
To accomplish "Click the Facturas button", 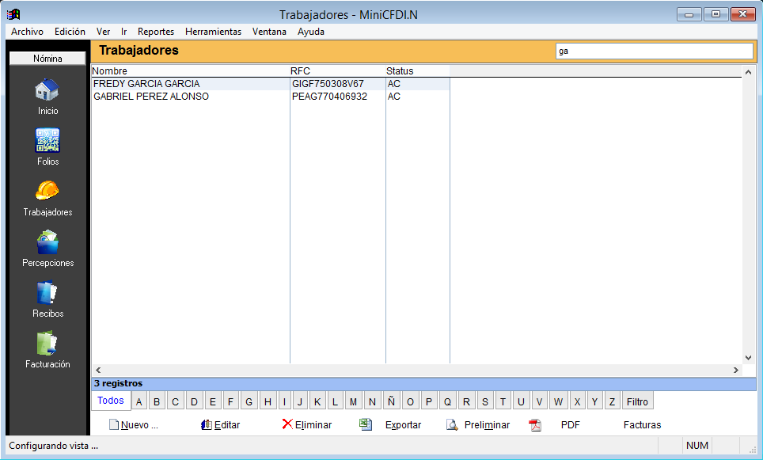I will [x=643, y=425].
